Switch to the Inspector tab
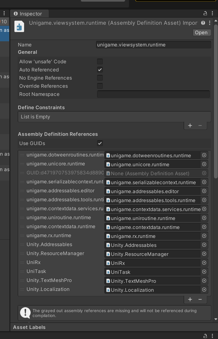This screenshot has width=218, height=339. 29,14
